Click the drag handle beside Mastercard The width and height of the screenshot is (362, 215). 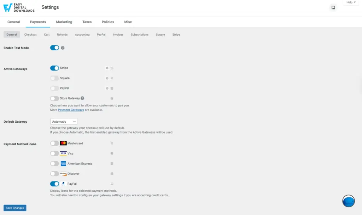[x=112, y=143]
